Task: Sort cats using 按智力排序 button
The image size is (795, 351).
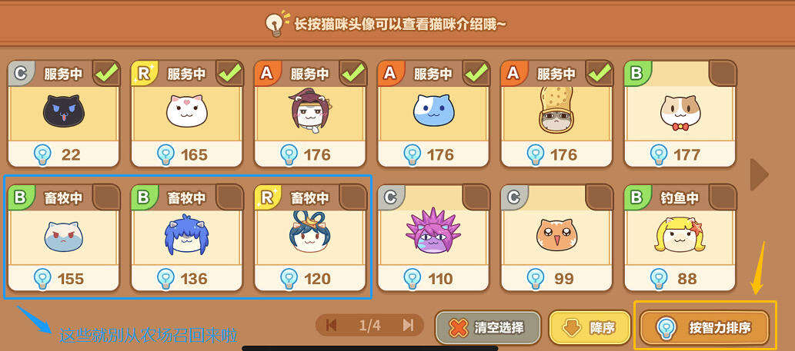Action: point(705,327)
